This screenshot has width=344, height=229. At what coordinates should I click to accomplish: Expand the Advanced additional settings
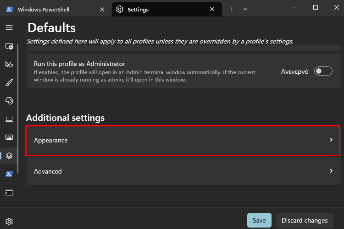183,171
